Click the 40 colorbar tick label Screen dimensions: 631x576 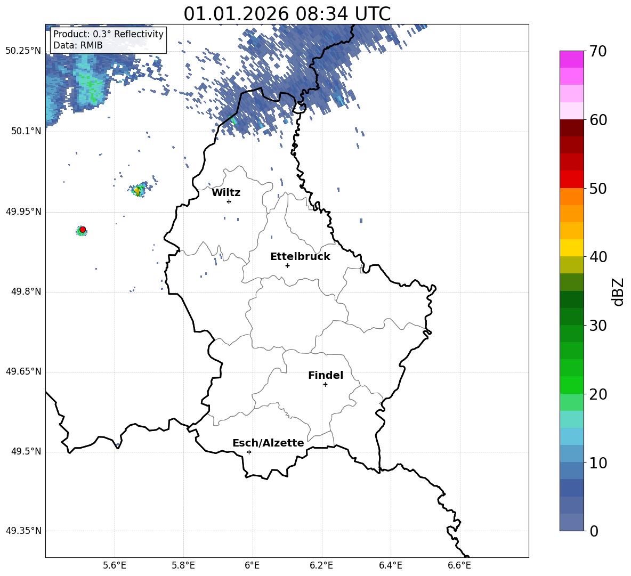point(598,257)
